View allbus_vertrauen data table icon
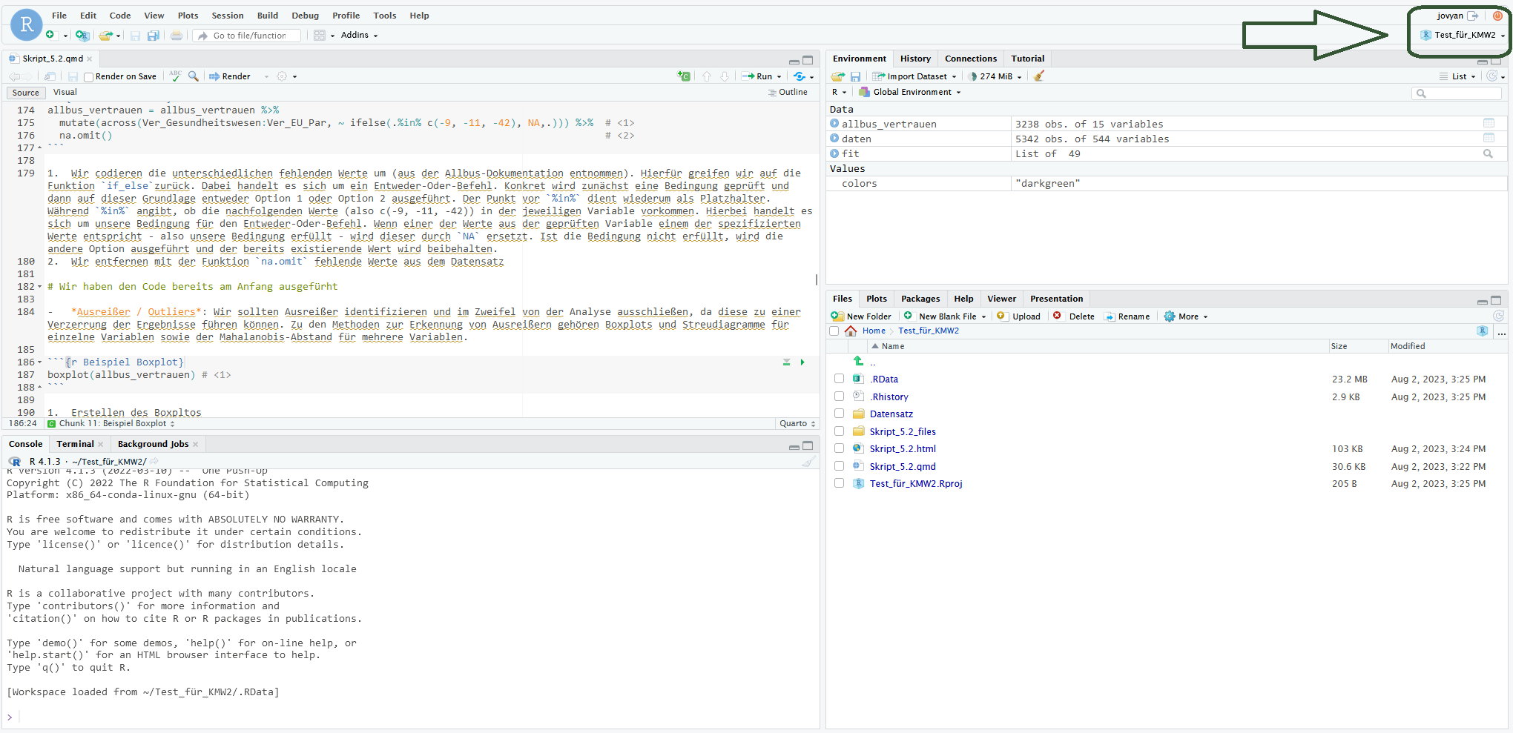The height and width of the screenshot is (733, 1513). pyautogui.click(x=1489, y=124)
